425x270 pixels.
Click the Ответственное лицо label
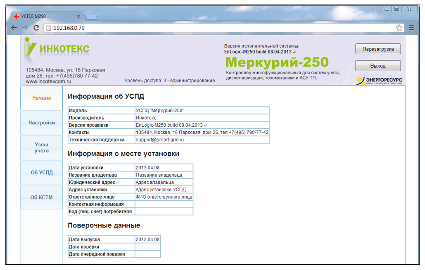[92, 197]
